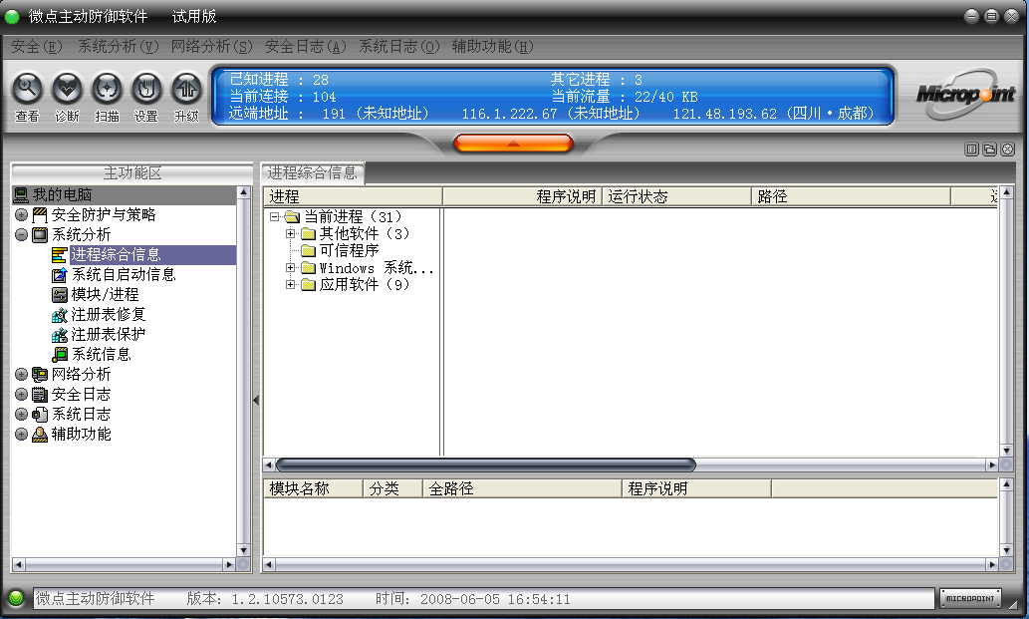Screen dimensions: 1029x619
Task: Click the restore-panel button above the tab area
Action: (x=989, y=150)
